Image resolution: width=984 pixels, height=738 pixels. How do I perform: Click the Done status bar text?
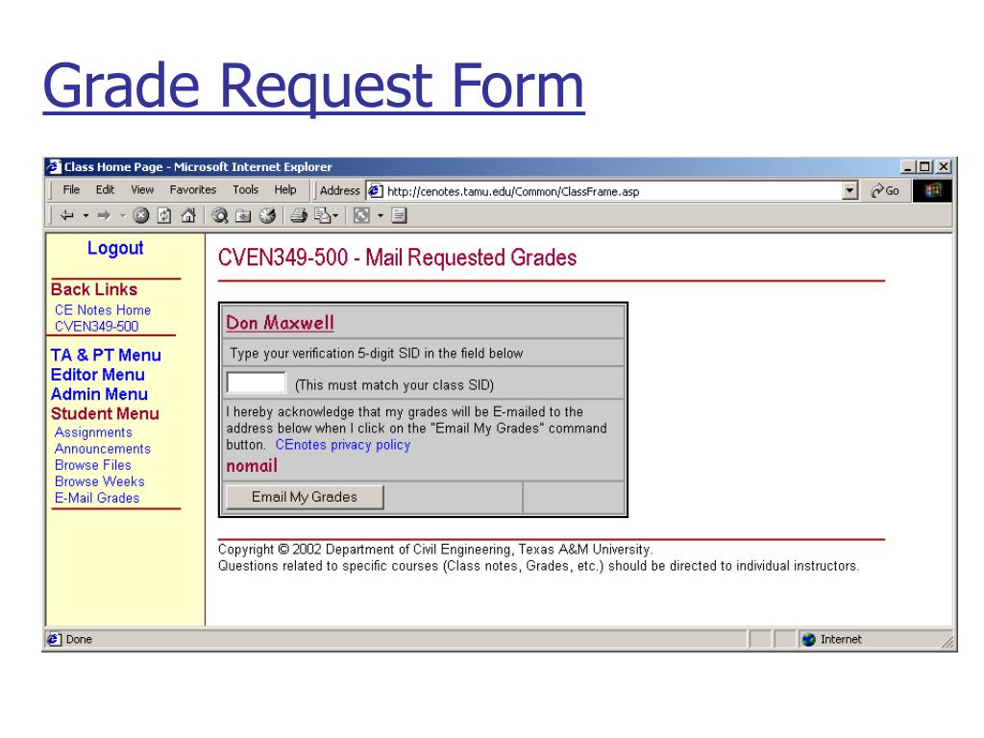coord(79,639)
